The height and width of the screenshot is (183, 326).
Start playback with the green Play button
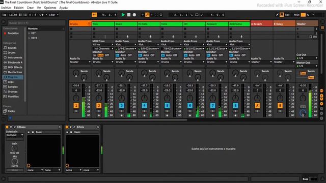pos(123,15)
